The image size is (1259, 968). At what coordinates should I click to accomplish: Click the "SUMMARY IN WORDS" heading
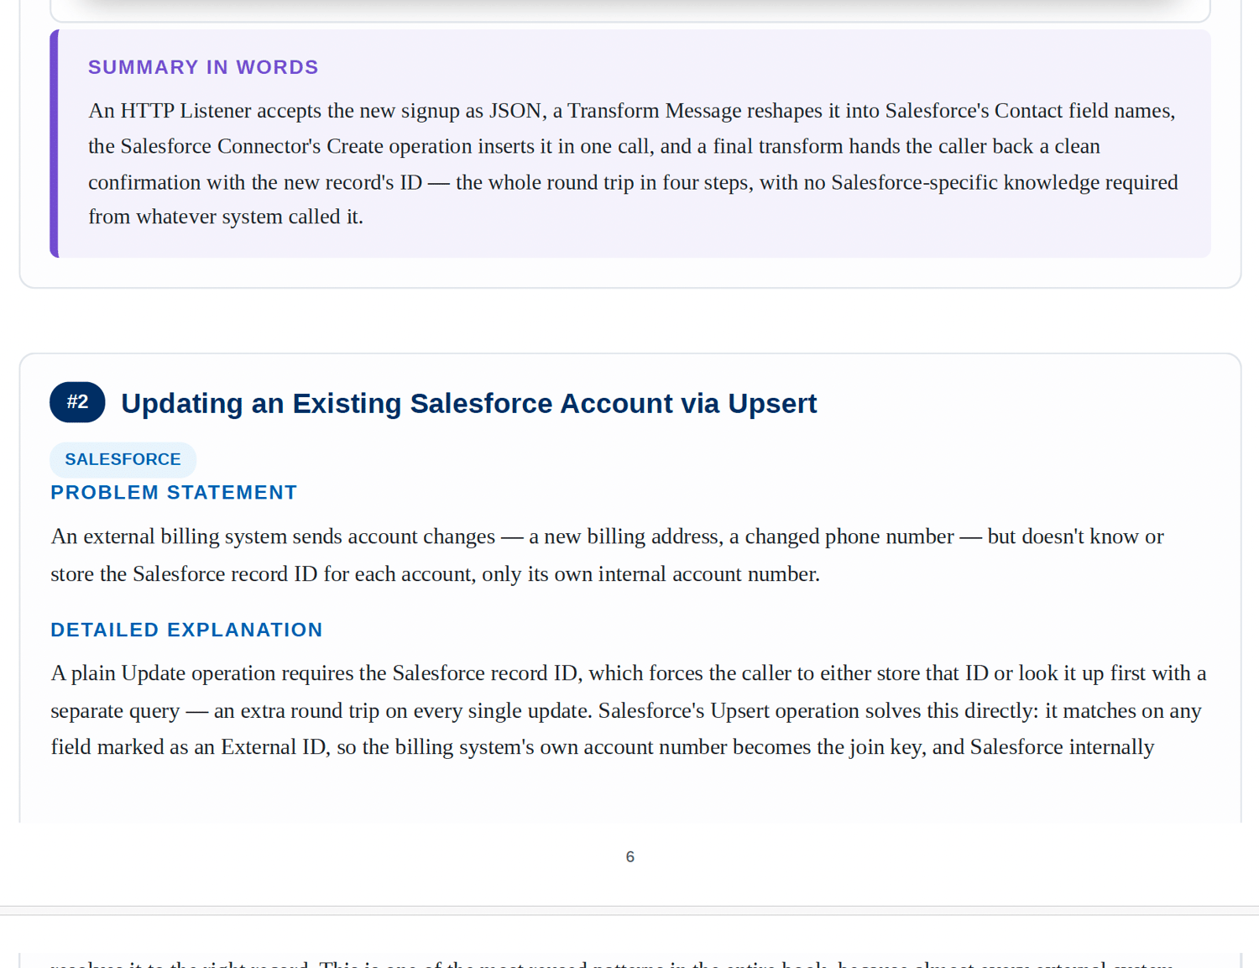203,67
